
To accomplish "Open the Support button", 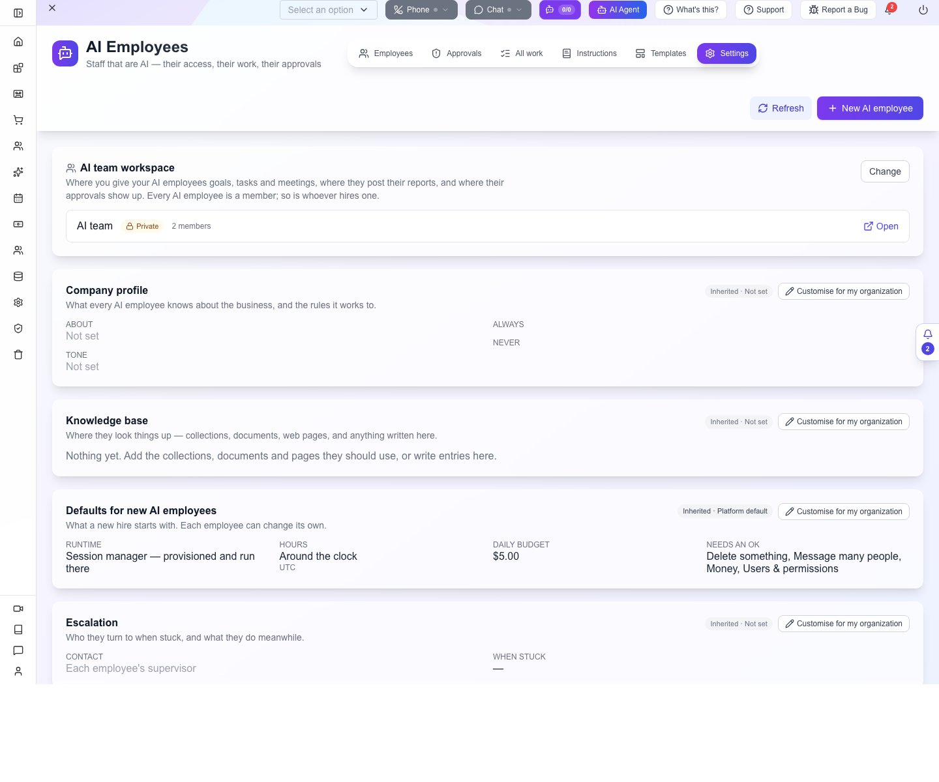I will (x=764, y=10).
